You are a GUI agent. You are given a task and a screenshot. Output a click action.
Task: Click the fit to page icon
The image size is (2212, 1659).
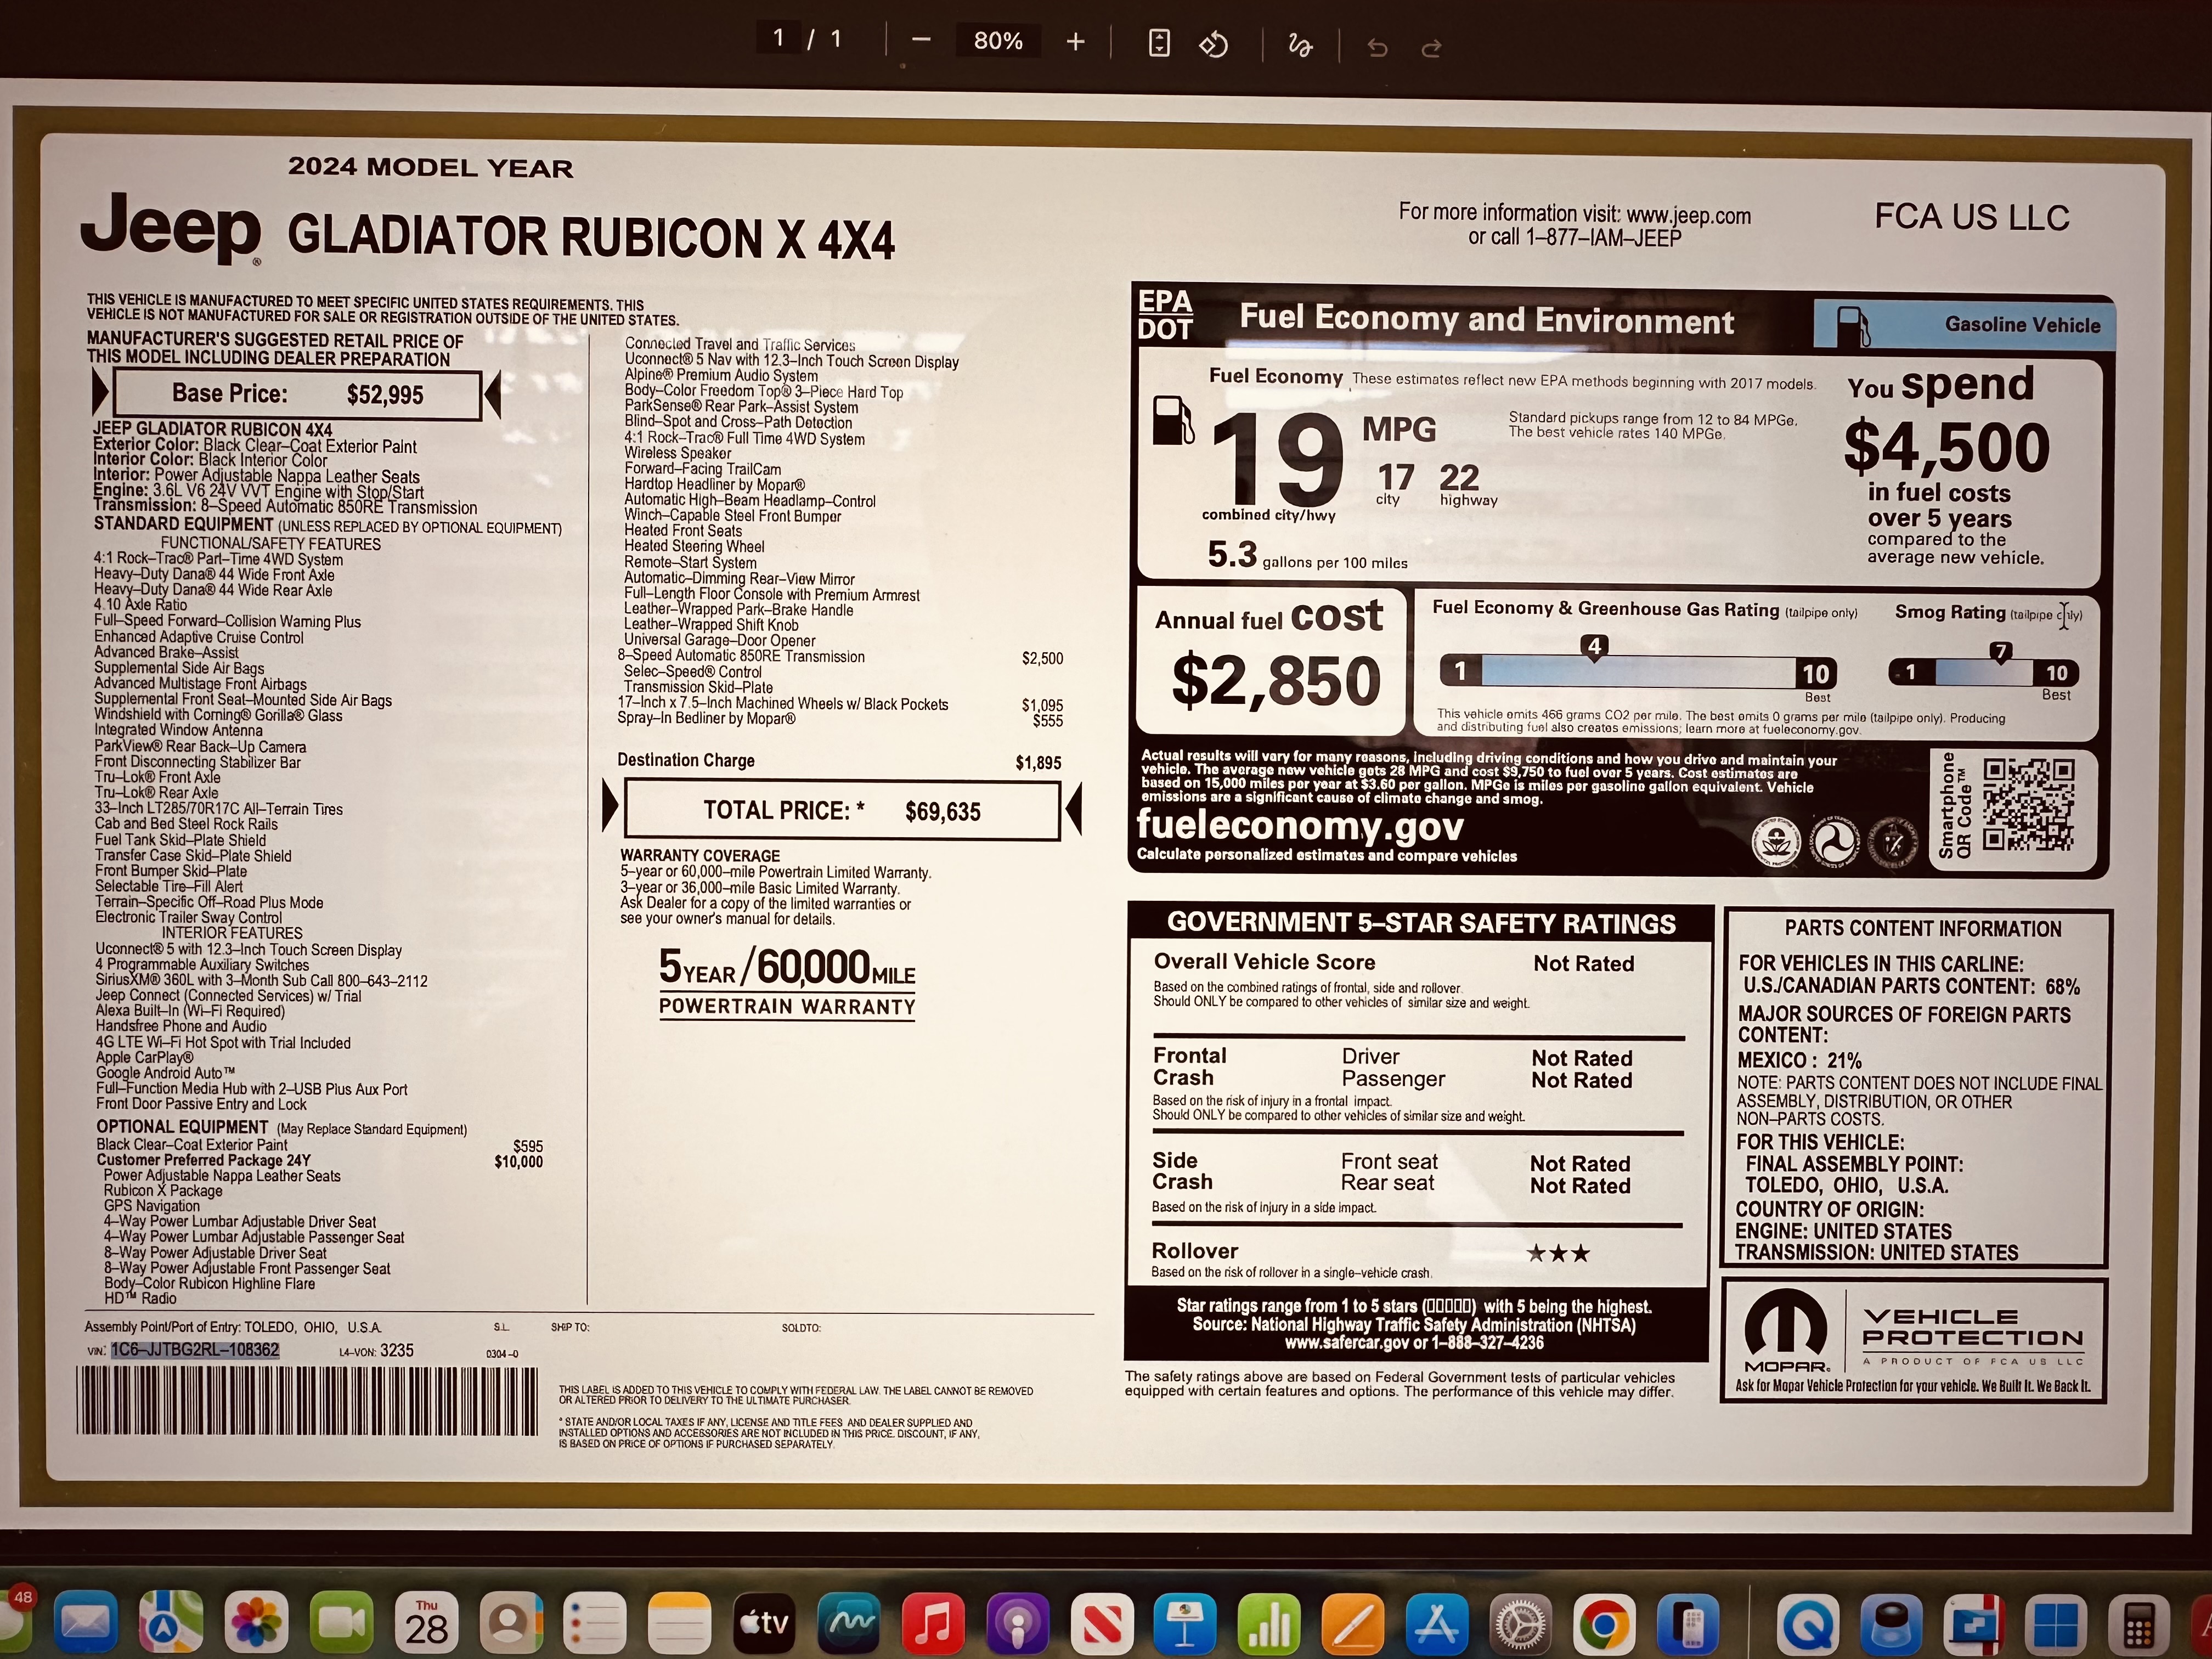click(1159, 43)
